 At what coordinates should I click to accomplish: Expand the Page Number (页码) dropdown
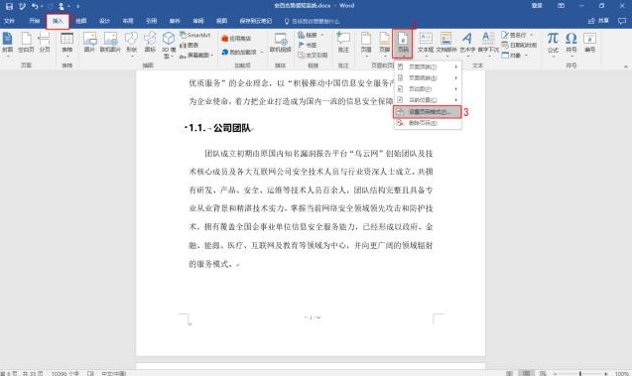403,44
